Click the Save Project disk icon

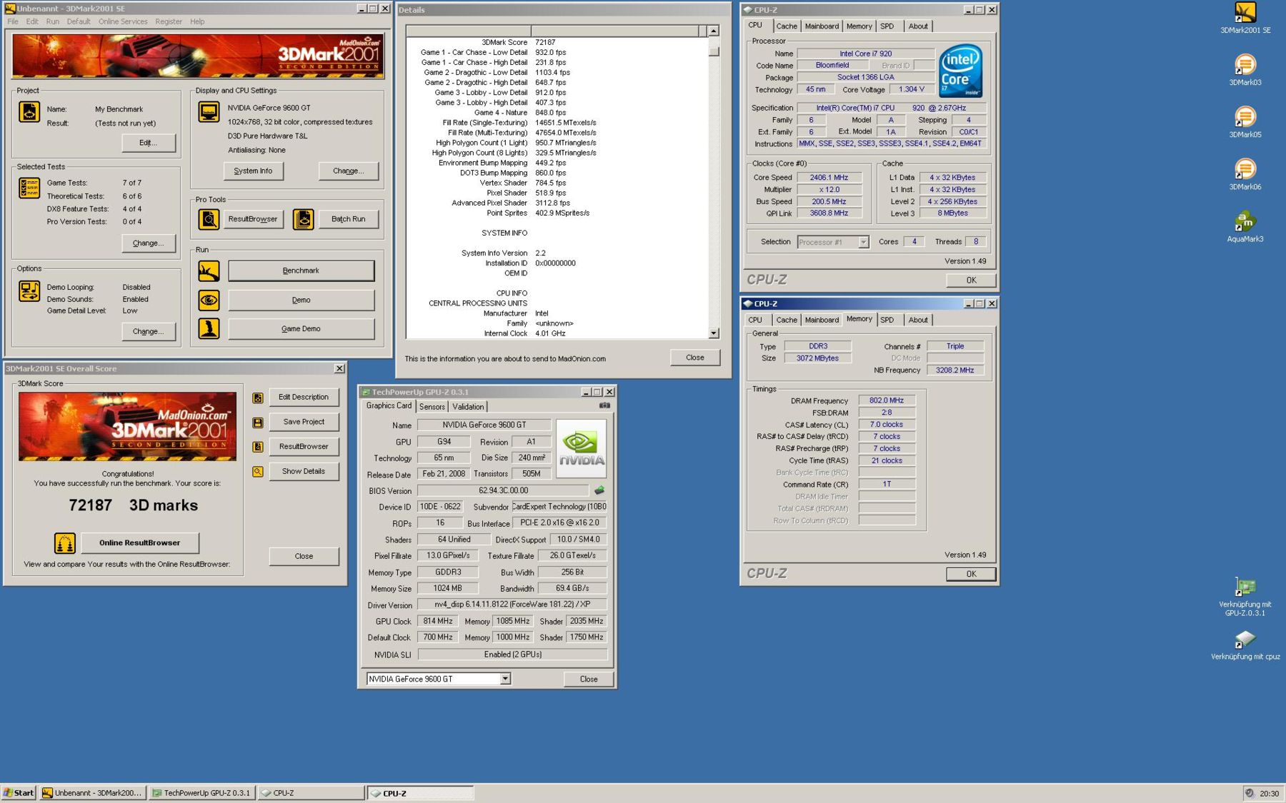click(x=258, y=423)
